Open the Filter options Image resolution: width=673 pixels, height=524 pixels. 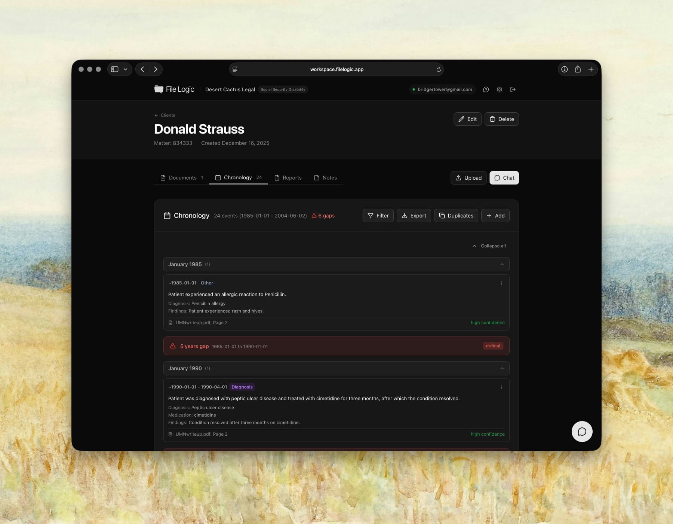(x=378, y=216)
